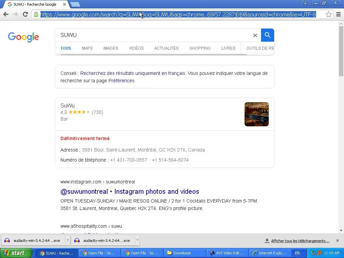Open the SHOPPING tab
344x258 pixels.
point(200,48)
